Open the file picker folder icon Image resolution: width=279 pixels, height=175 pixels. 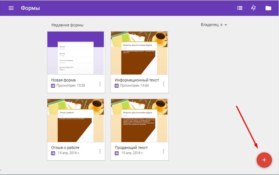coord(268,8)
